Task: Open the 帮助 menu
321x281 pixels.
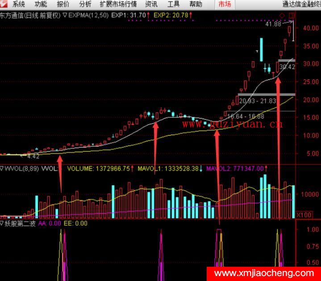Action: [196, 4]
